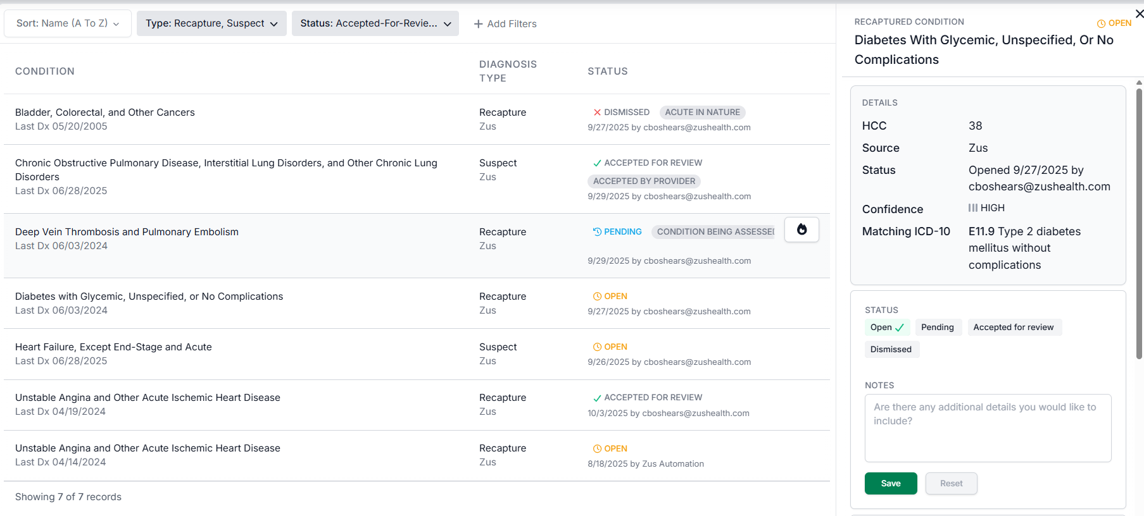Click the Notes text area
The width and height of the screenshot is (1144, 516).
(x=988, y=428)
